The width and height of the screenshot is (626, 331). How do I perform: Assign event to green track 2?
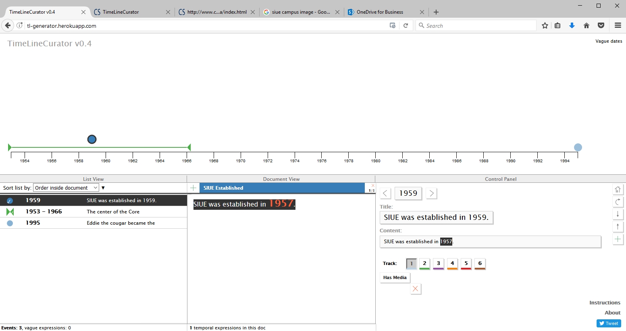click(424, 263)
